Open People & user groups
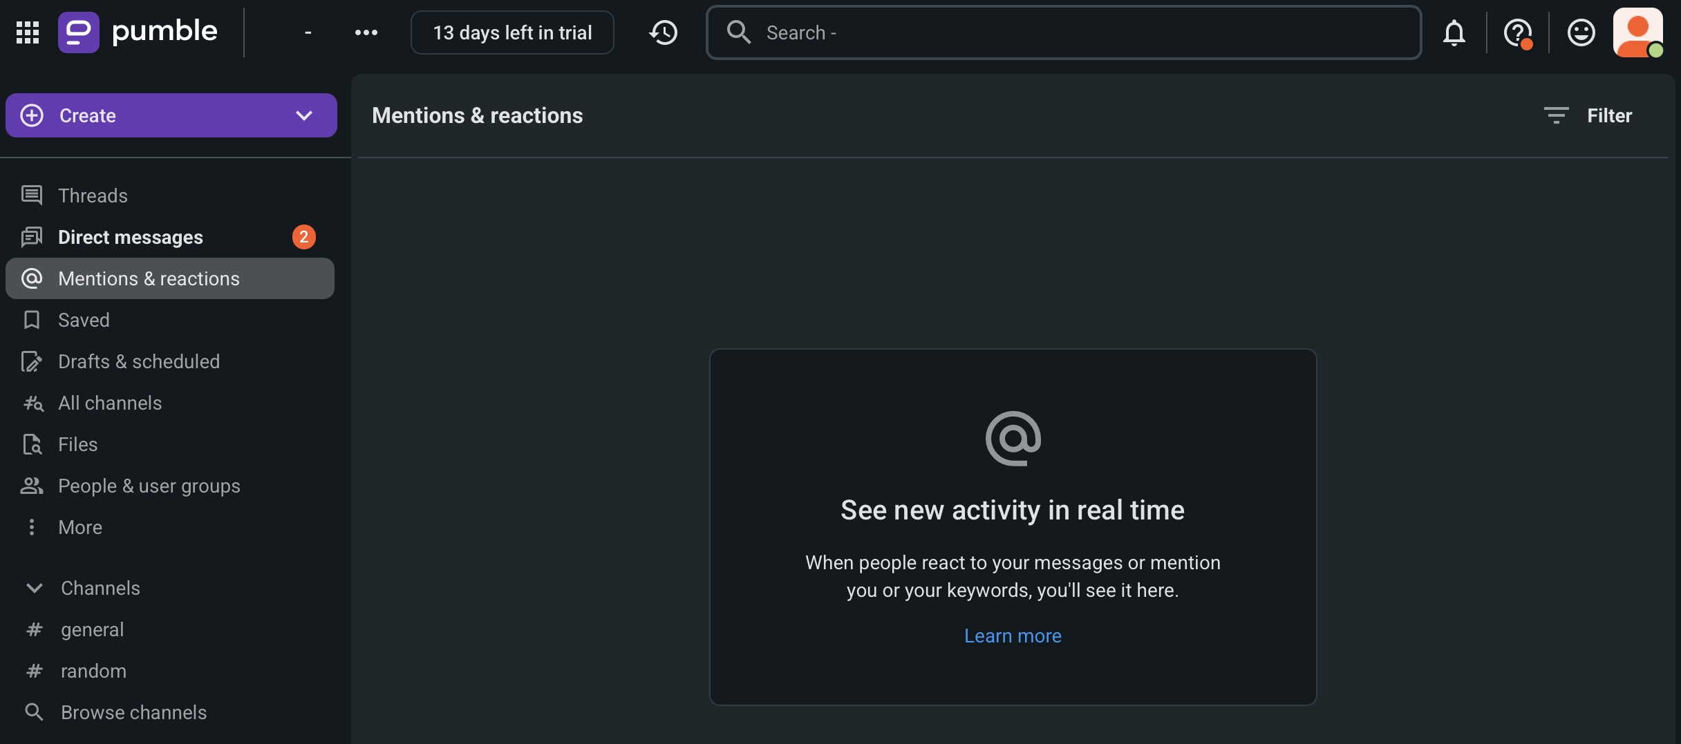1681x744 pixels. (149, 486)
